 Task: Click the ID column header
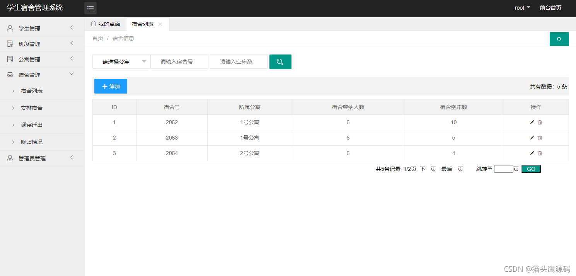[x=114, y=107]
